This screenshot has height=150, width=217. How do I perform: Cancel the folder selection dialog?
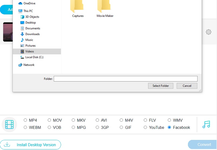[x=187, y=86]
